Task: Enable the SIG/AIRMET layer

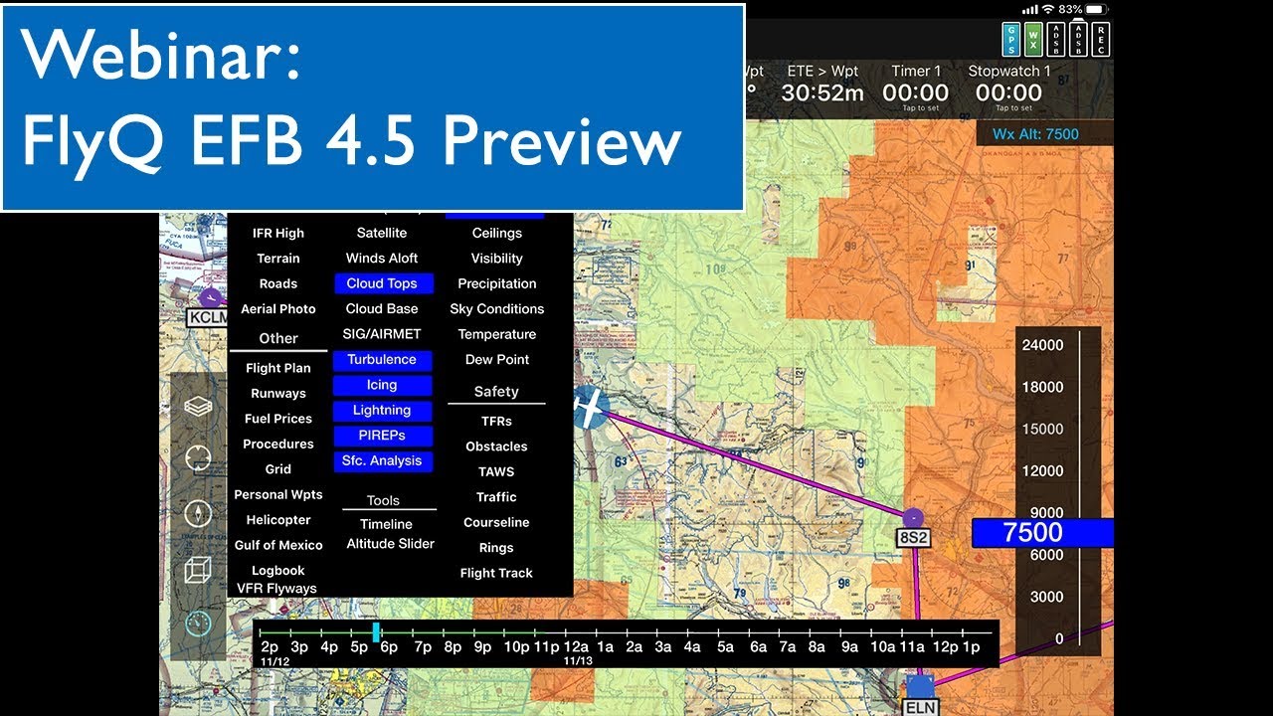Action: pyautogui.click(x=382, y=334)
